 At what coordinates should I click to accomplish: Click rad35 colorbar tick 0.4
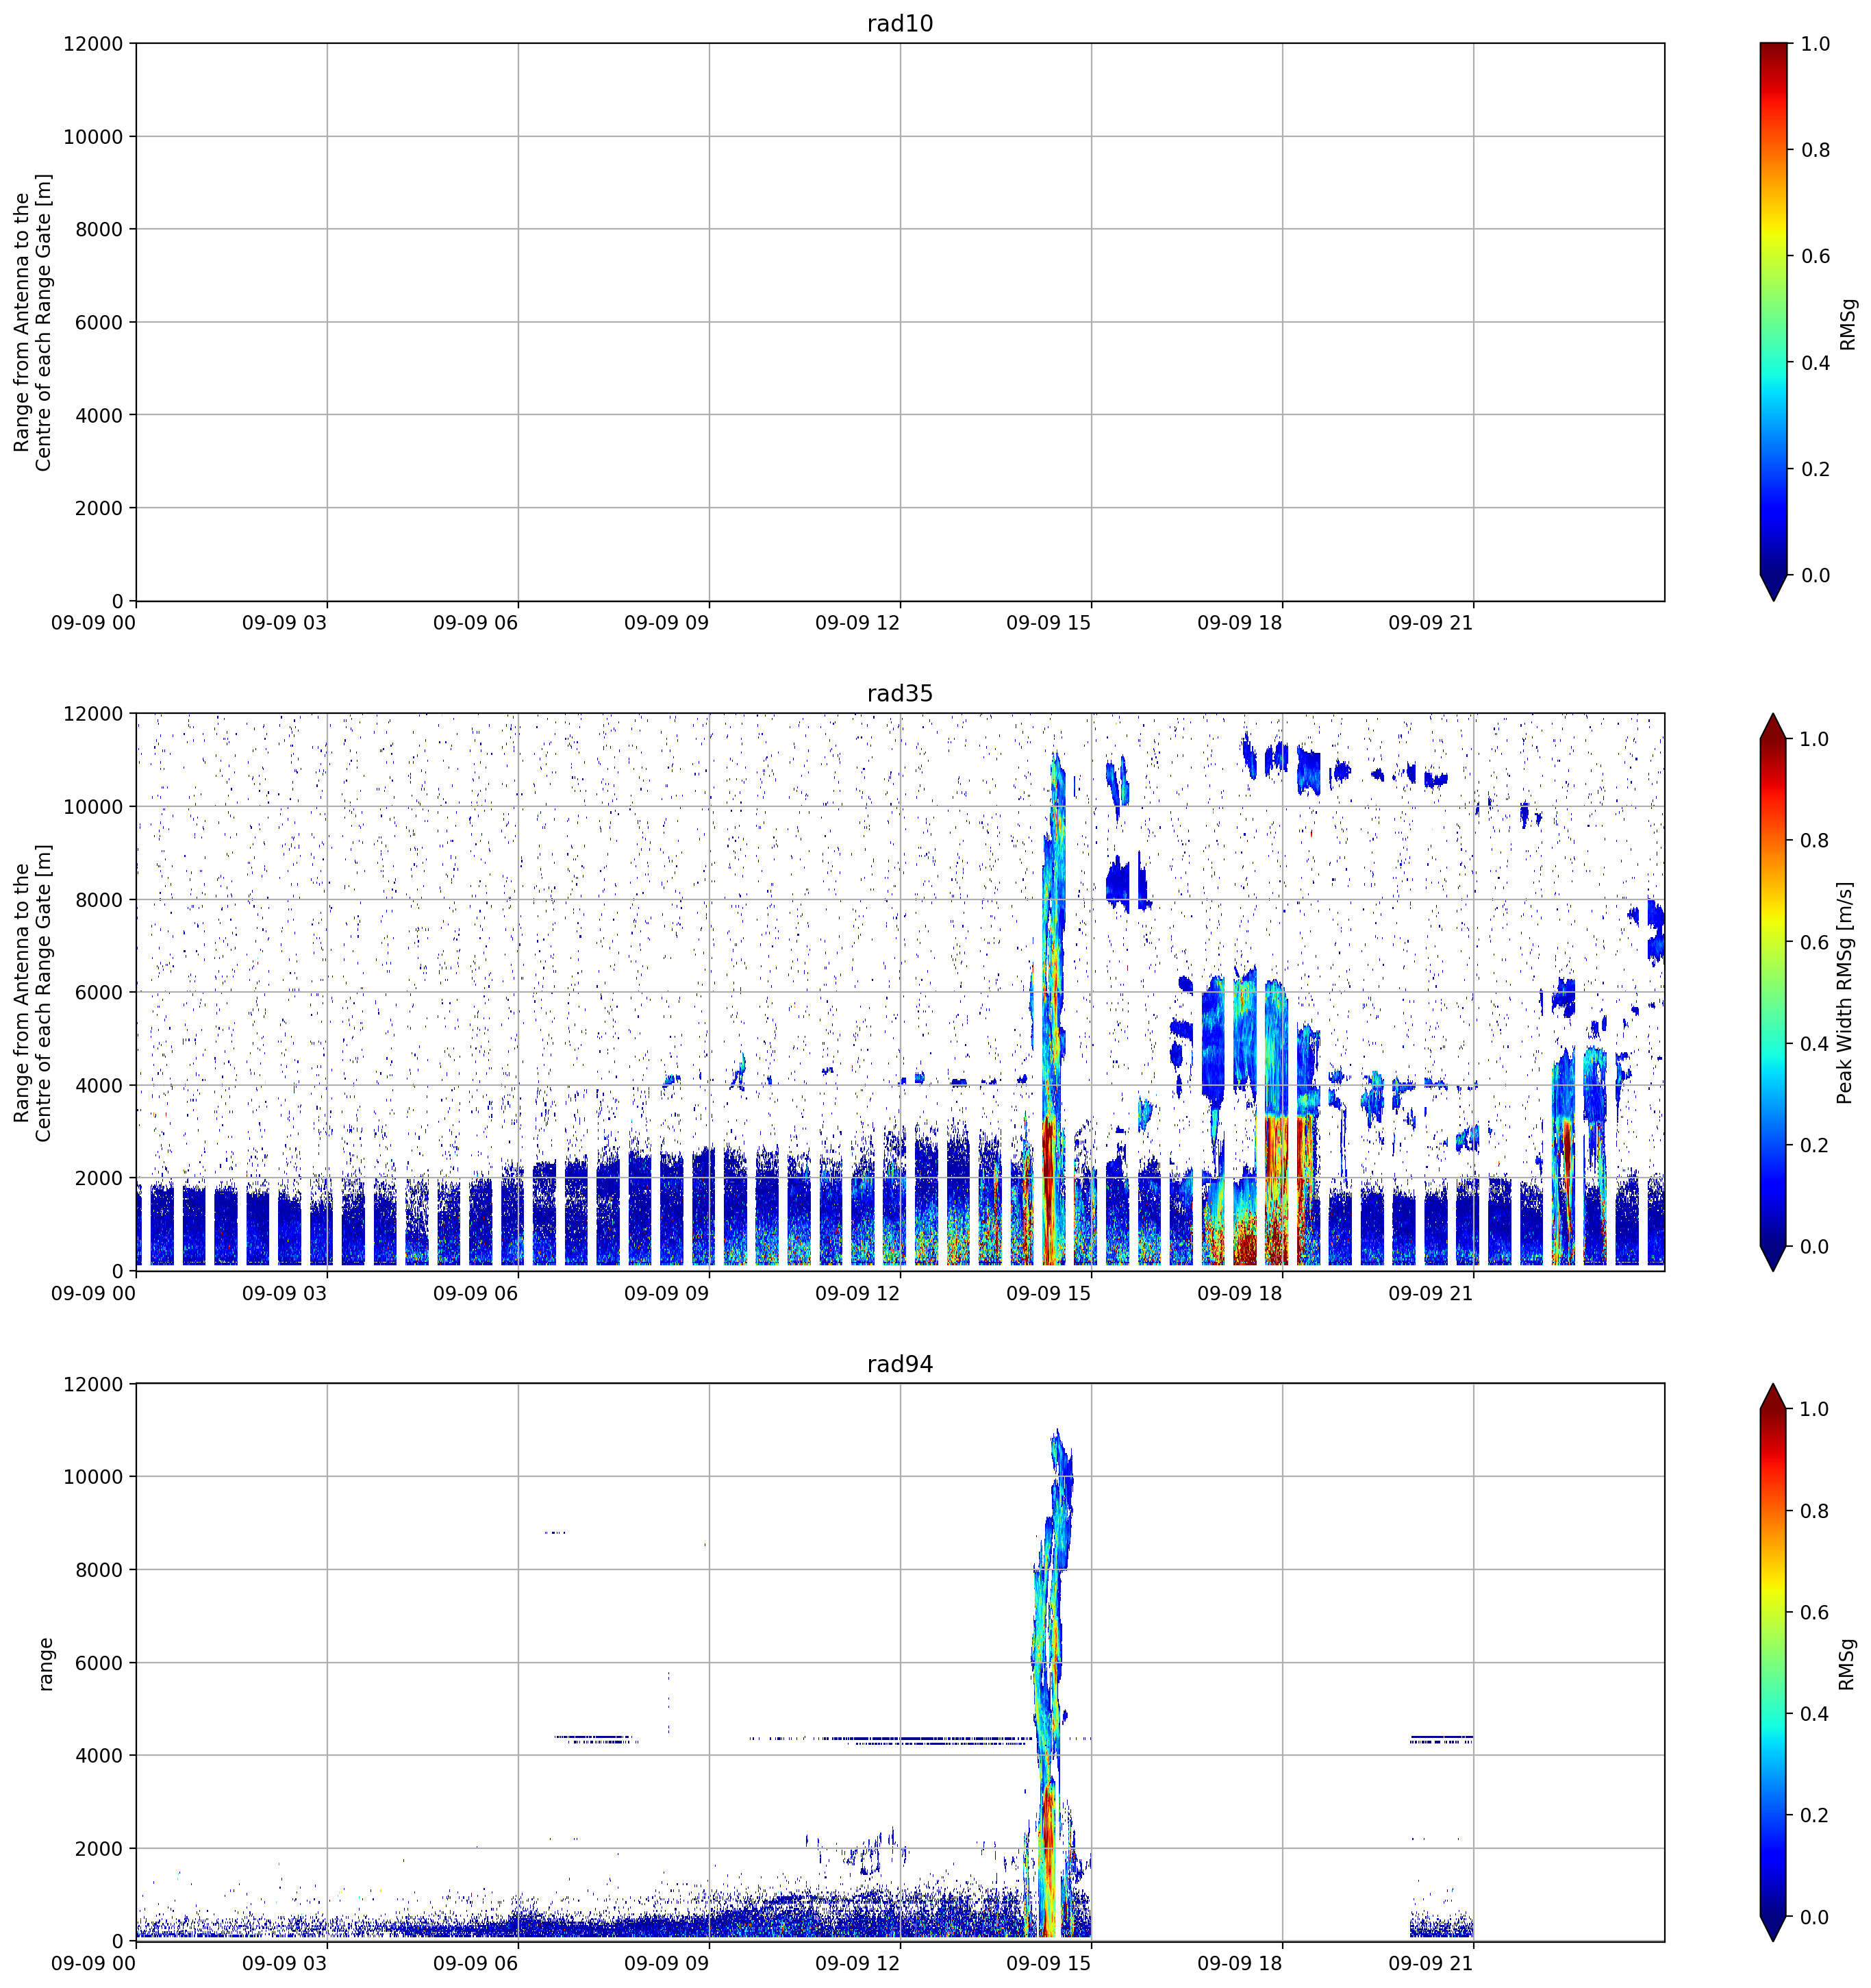click(1815, 1044)
